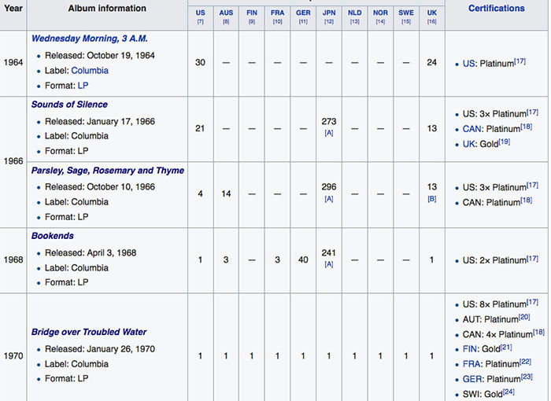Select the 'Released: January 26, 1970' text
This screenshot has width=551, height=401.
coord(100,349)
